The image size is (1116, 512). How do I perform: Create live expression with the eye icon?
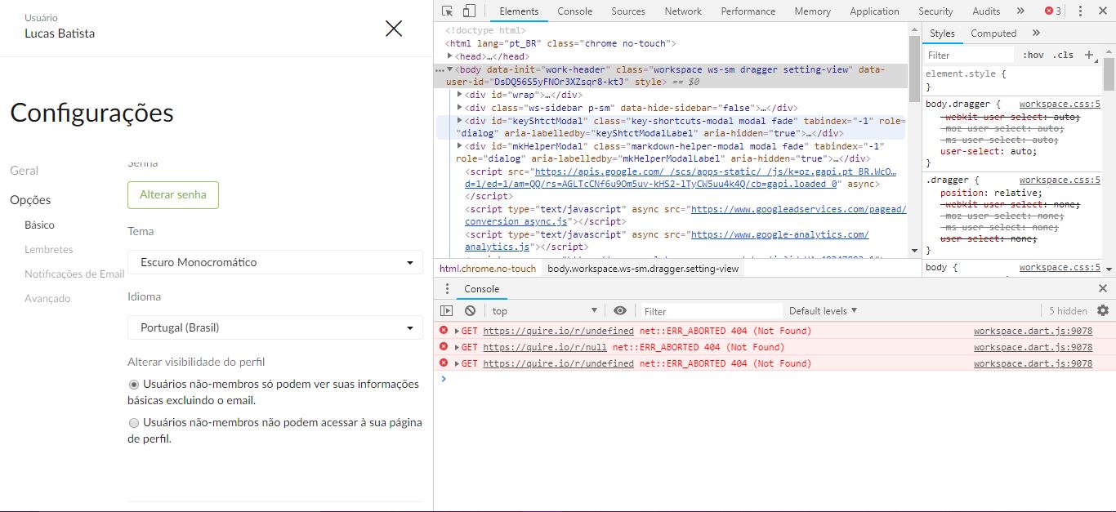click(620, 311)
